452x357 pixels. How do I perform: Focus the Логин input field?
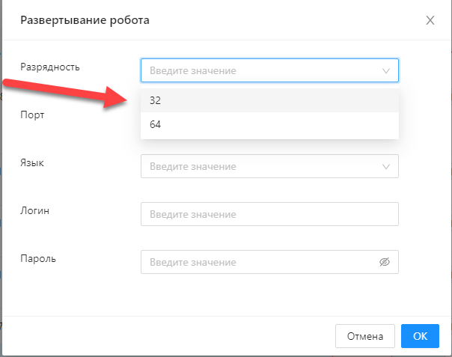point(269,214)
